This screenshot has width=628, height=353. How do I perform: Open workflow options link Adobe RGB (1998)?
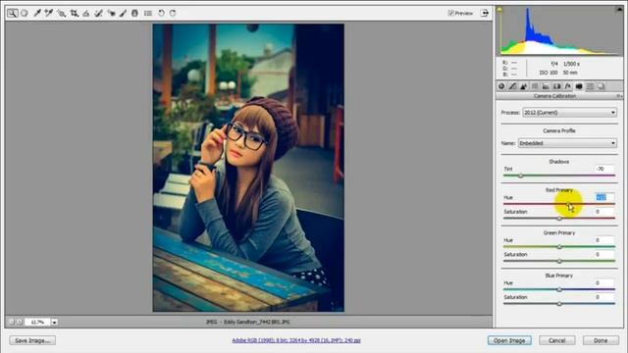[296, 340]
